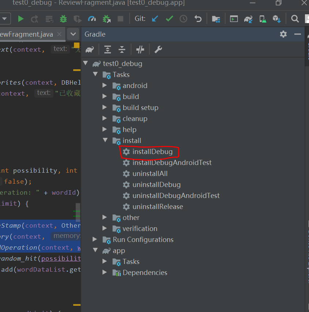This screenshot has width=309, height=312.
Task: Start debugging with the bug icon
Action: click(63, 19)
